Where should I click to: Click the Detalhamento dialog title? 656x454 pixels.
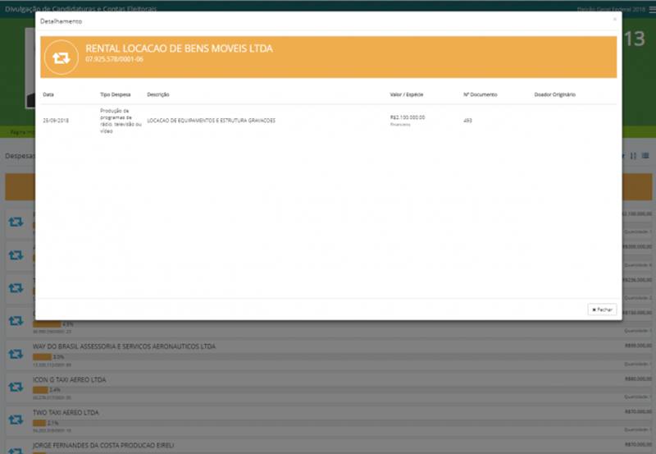point(61,21)
